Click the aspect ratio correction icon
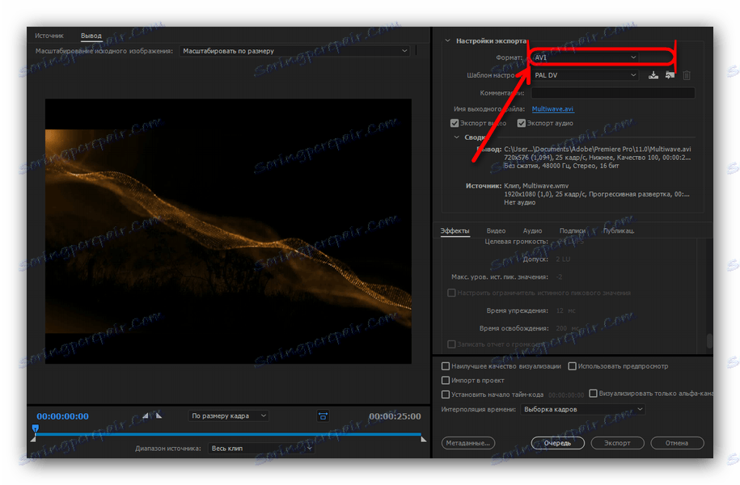Image resolution: width=740 pixels, height=485 pixels. [323, 416]
